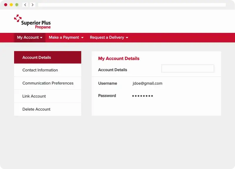Click the browser back arrow
Image resolution: width=235 pixels, height=169 pixels.
(x=25, y=5)
